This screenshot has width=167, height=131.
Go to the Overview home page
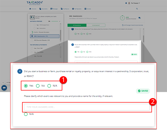coord(33,9)
